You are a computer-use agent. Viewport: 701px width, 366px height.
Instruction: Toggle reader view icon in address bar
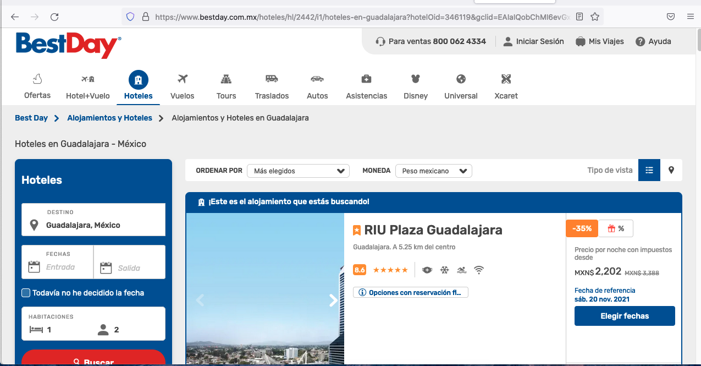(x=579, y=17)
